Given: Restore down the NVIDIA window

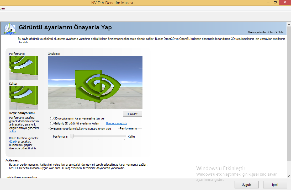Looking at the screenshot, I should coord(275,2).
